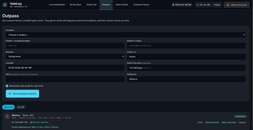Click the Parent / Guardian Name field

click(65, 46)
